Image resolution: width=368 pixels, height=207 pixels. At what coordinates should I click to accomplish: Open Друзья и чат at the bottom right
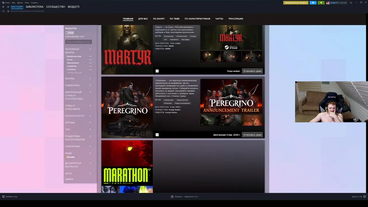point(357,197)
